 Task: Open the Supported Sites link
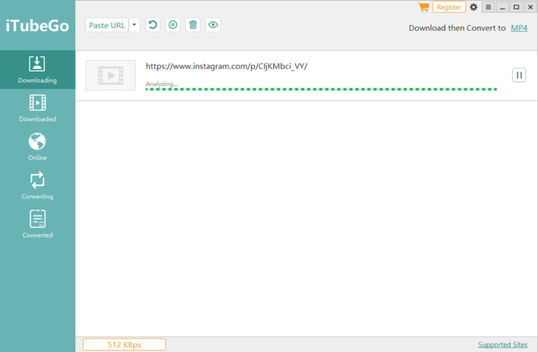[x=503, y=344]
